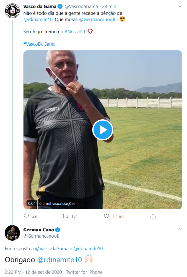
Task: Open @rdinamite10 mention in Obrigado reply
Action: tap(59, 260)
